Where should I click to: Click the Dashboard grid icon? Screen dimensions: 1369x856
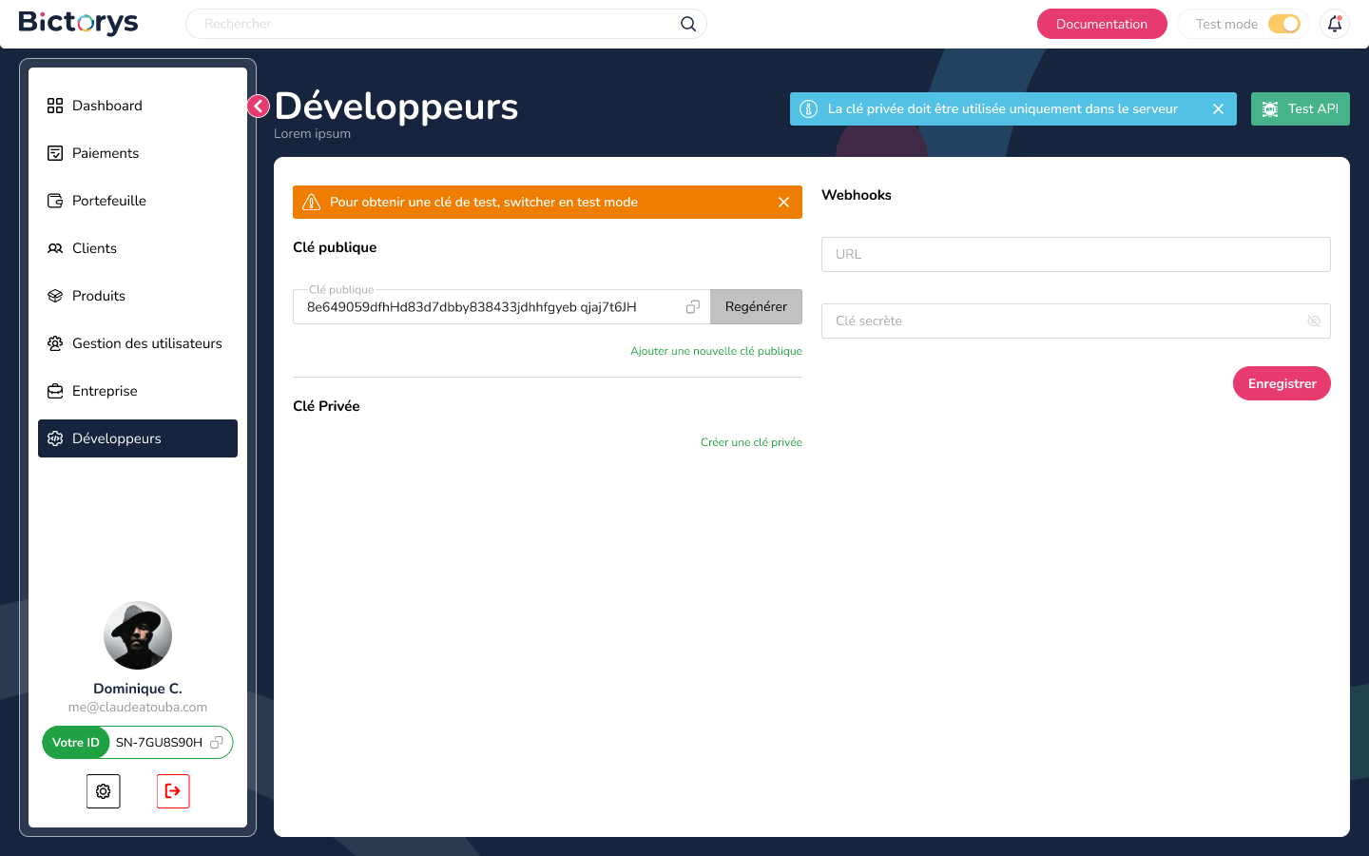coord(55,106)
